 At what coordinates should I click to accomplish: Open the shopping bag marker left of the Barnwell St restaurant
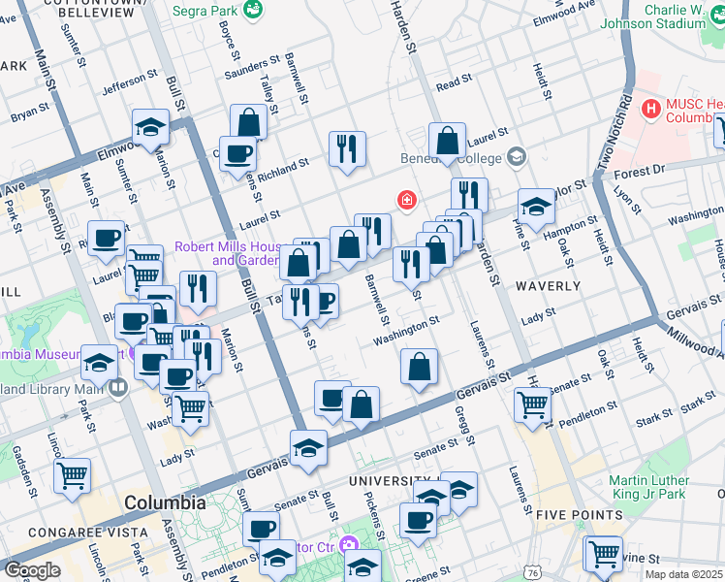pos(348,245)
